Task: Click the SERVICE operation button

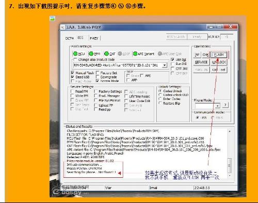Action: 201,62
